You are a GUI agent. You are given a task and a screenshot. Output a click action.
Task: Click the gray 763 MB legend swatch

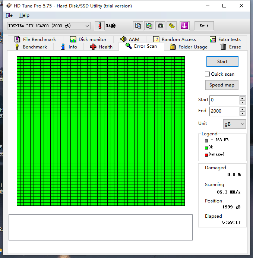(x=206, y=141)
